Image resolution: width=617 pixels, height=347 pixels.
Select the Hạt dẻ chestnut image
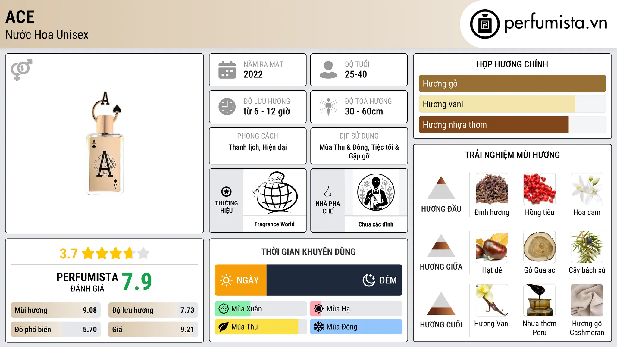492,247
